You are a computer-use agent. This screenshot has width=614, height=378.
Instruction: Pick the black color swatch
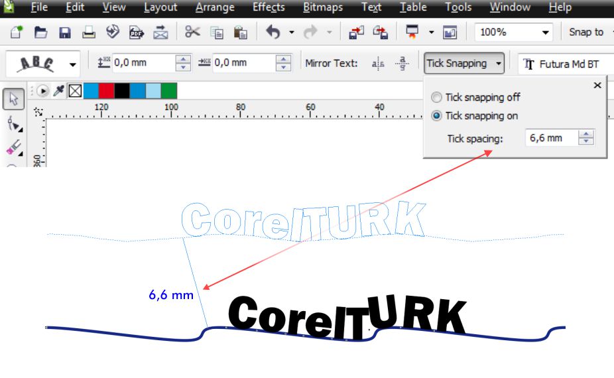point(122,91)
